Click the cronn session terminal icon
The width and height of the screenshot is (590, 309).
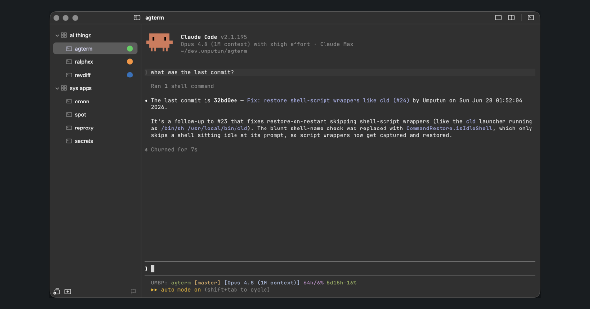click(x=69, y=102)
